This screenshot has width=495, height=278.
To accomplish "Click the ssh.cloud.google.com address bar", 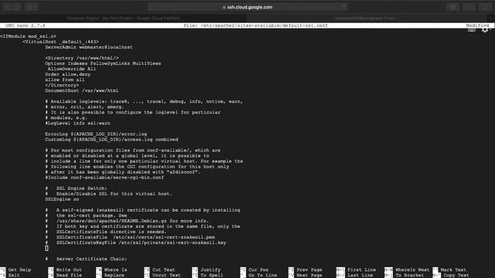I will point(247,7).
